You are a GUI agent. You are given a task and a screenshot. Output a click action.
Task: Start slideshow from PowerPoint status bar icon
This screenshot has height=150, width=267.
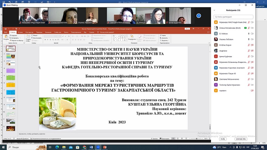[186, 139]
